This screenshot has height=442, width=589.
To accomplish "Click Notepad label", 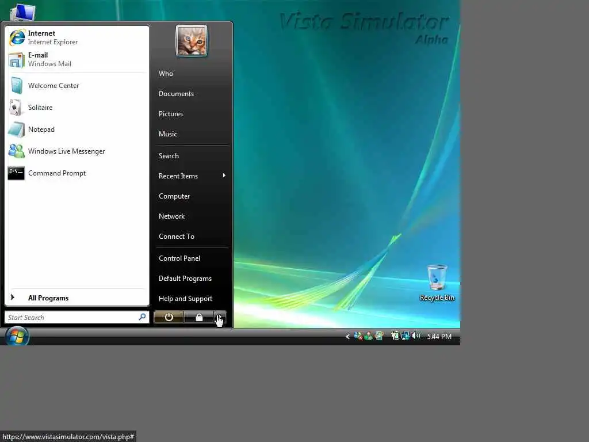I will (x=41, y=129).
